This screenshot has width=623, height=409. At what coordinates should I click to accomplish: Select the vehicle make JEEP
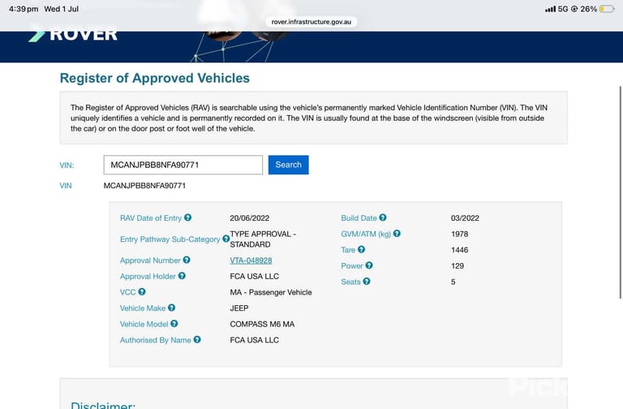coord(239,308)
